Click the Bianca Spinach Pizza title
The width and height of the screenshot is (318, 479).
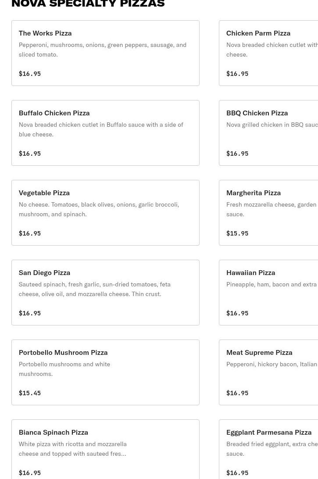click(x=54, y=432)
